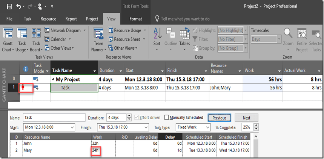Switch to the Resource ribbon tab
The height and width of the screenshot is (159, 324).
48,19
